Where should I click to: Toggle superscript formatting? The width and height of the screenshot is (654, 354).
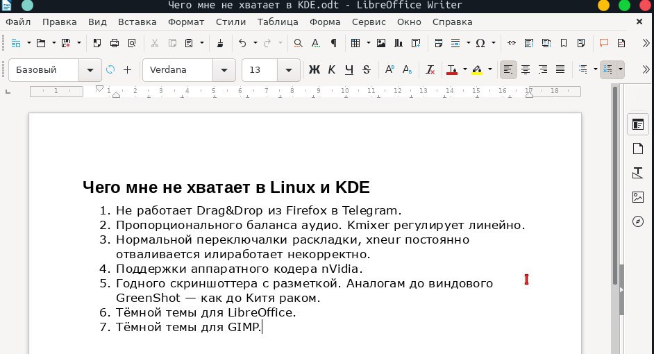(x=389, y=69)
